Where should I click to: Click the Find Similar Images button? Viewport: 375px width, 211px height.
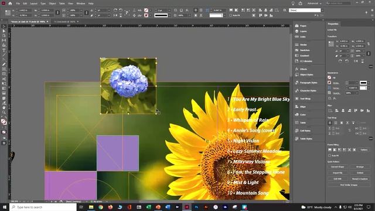point(349,185)
